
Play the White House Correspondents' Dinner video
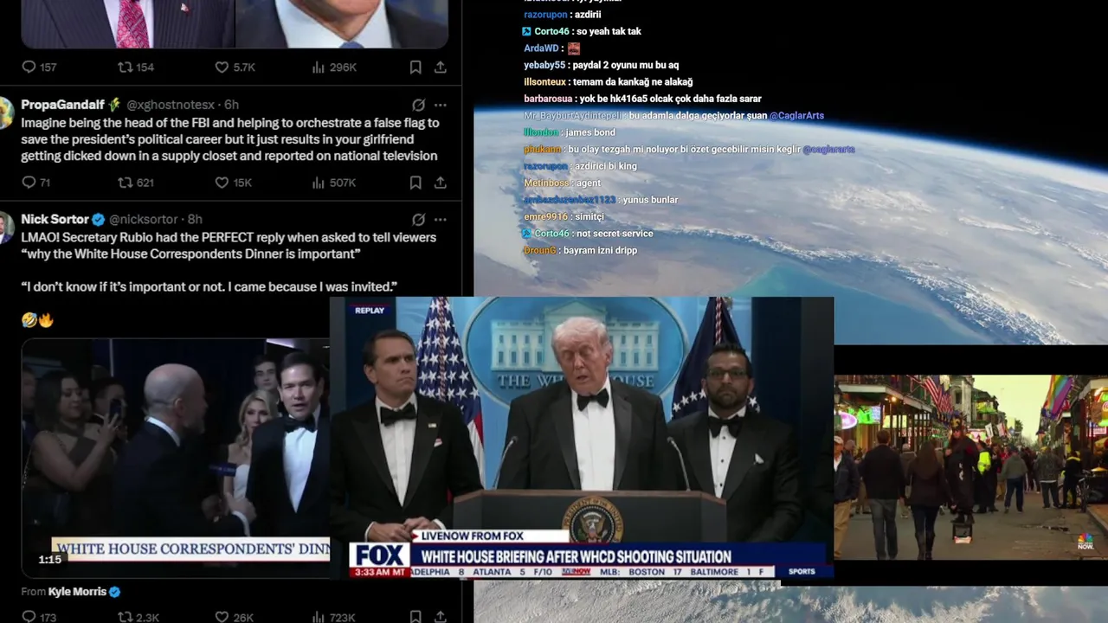point(175,458)
